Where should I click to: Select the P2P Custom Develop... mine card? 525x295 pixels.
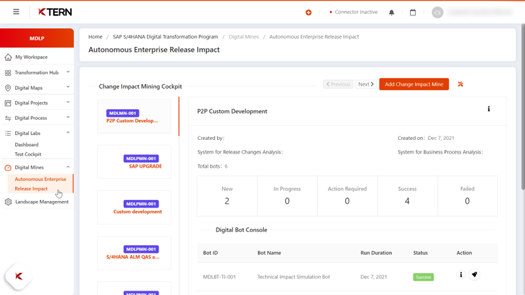(134, 116)
